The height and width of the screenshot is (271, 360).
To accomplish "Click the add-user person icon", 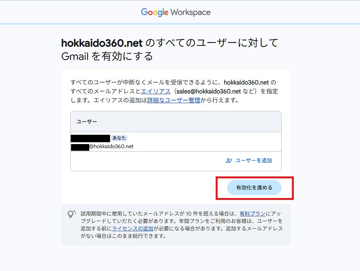I will (x=229, y=160).
